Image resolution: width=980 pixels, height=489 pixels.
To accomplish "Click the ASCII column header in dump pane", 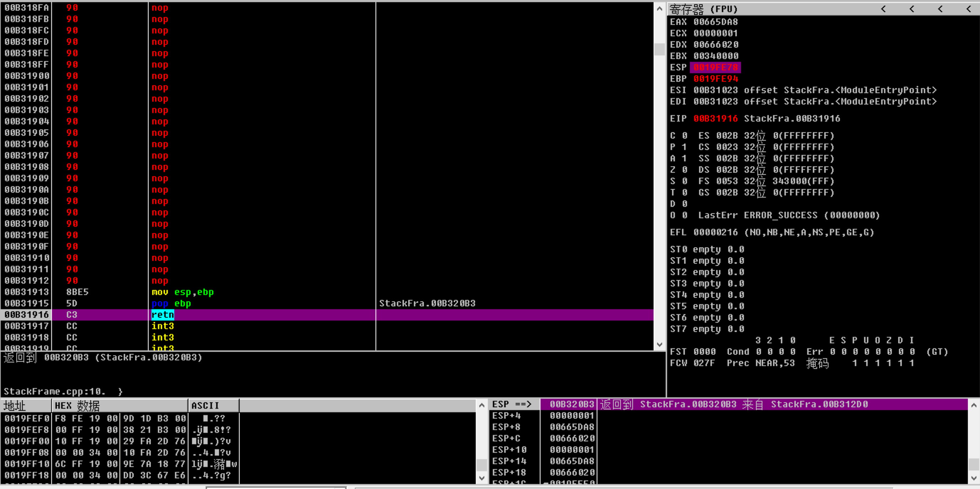I will click(214, 406).
